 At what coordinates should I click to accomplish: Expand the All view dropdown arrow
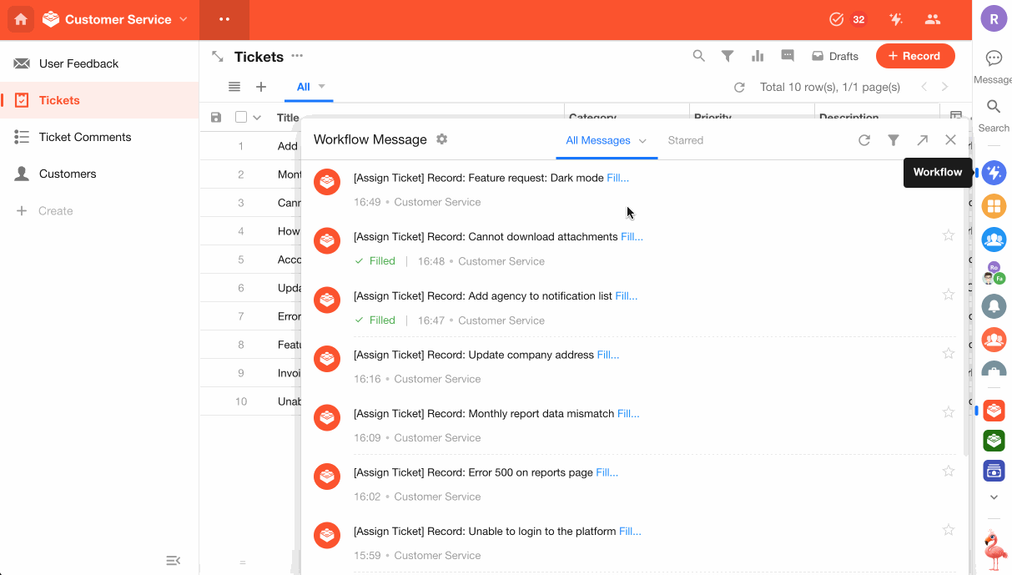[x=322, y=87]
